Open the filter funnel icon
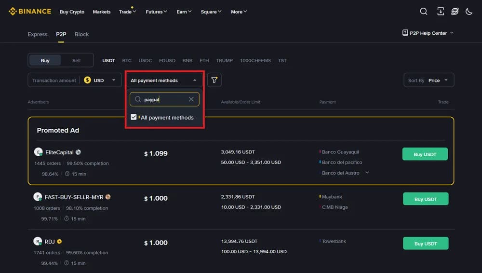The height and width of the screenshot is (273, 482). (214, 80)
